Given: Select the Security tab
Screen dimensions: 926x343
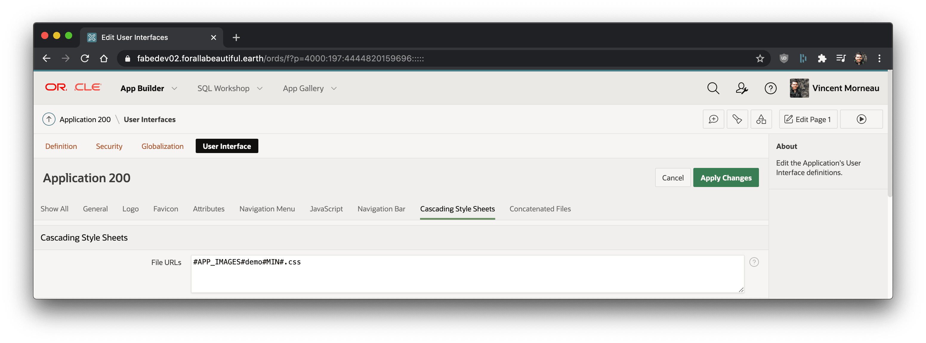Looking at the screenshot, I should [x=109, y=146].
